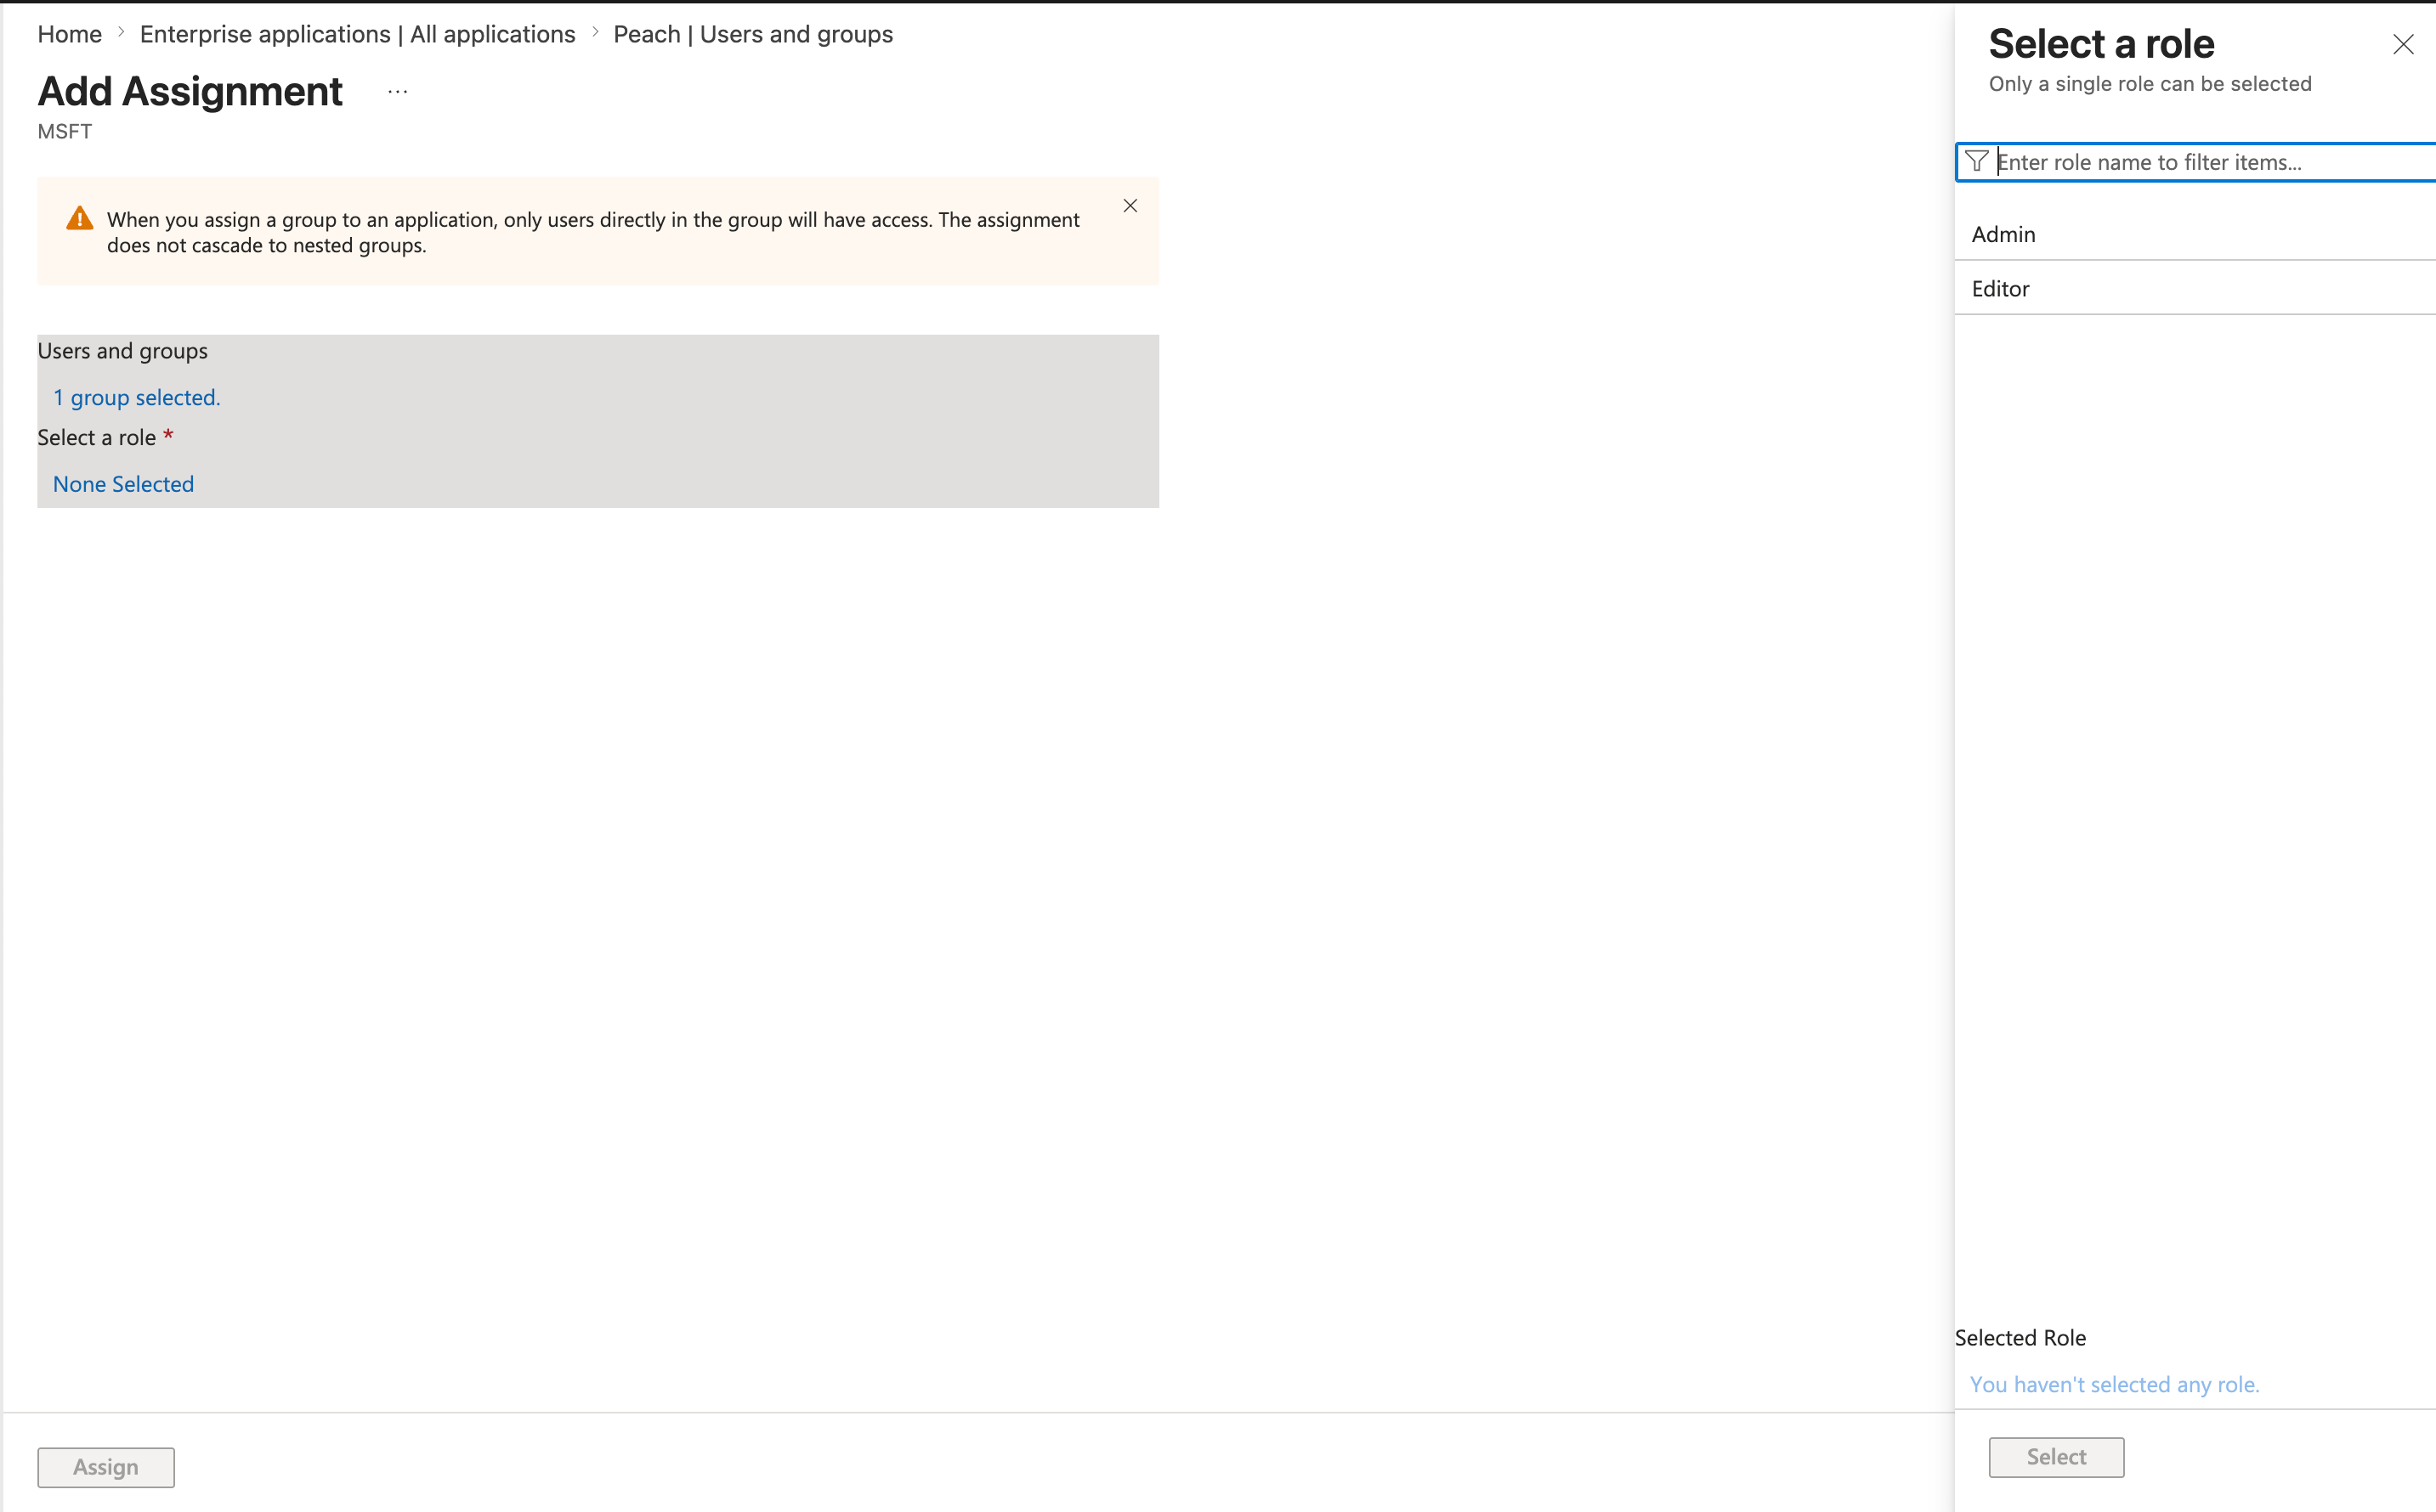Screen dimensions: 2436x1512
Task: Select the Admin role
Action: (x=2195, y=234)
